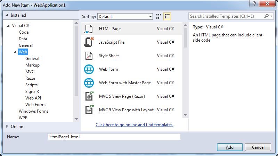Open the Sort by dropdown

pos(125,16)
